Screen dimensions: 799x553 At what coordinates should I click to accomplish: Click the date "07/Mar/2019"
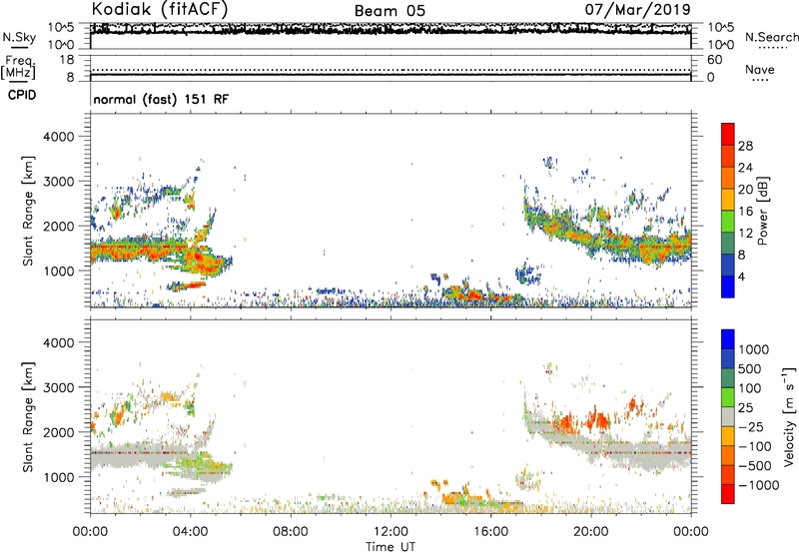pos(637,10)
